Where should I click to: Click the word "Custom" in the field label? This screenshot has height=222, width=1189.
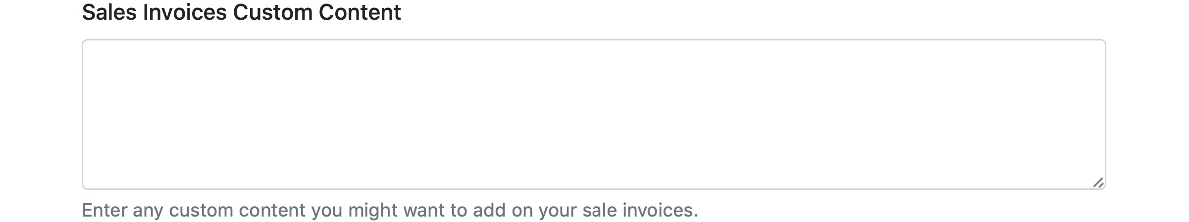272,12
